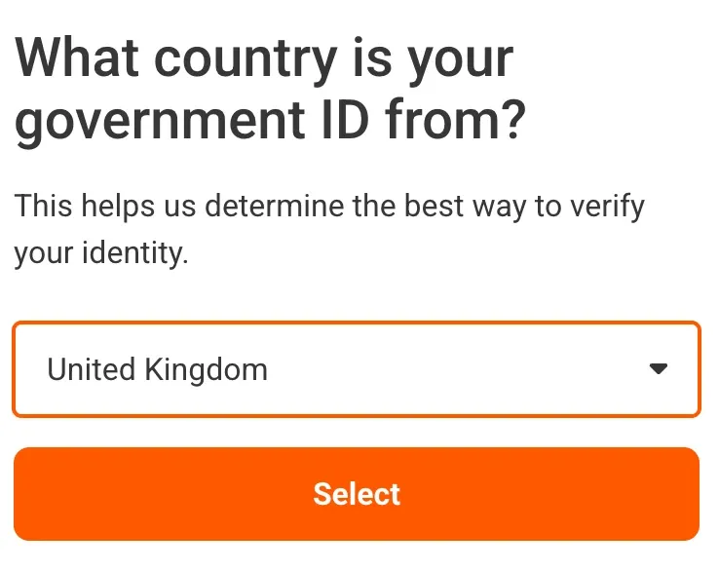The image size is (719, 571).
Task: Submit United Kingdom using the Select button
Action: (357, 494)
